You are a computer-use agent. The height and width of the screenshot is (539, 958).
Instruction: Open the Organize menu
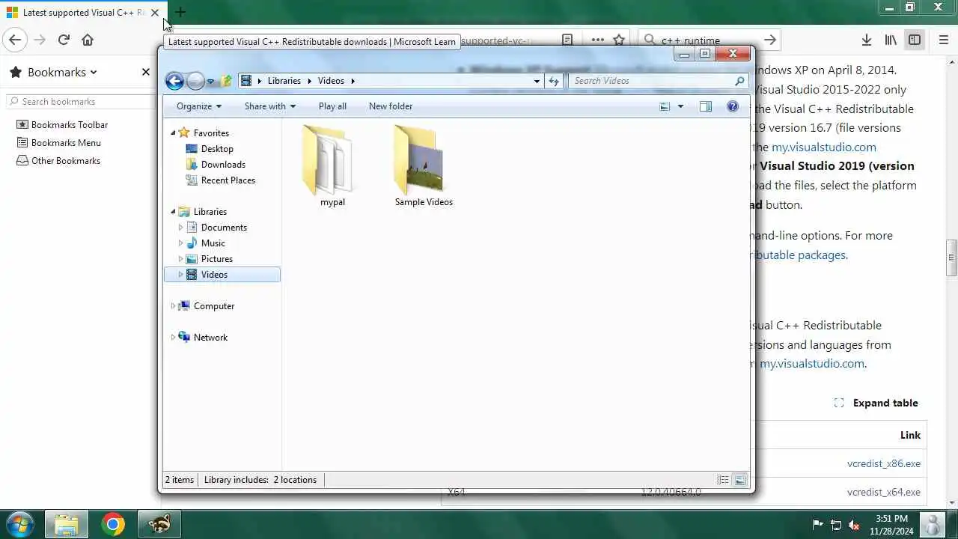pos(199,106)
